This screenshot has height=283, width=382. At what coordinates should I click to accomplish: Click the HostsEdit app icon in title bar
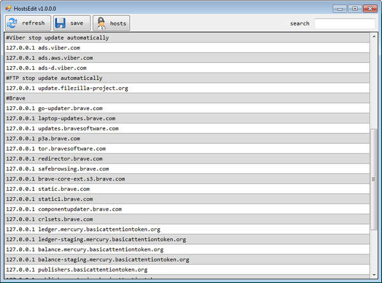[8, 8]
